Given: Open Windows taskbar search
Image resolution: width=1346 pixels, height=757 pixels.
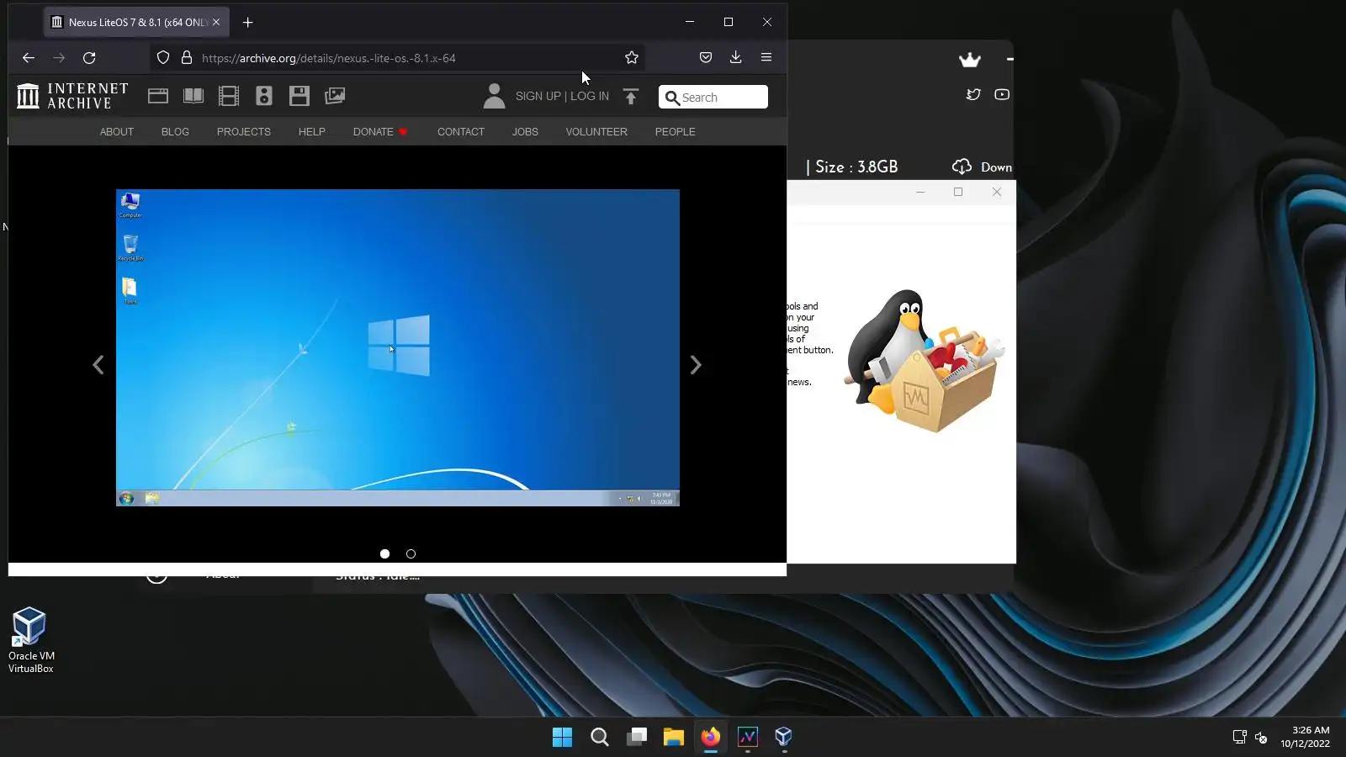Looking at the screenshot, I should pyautogui.click(x=600, y=738).
